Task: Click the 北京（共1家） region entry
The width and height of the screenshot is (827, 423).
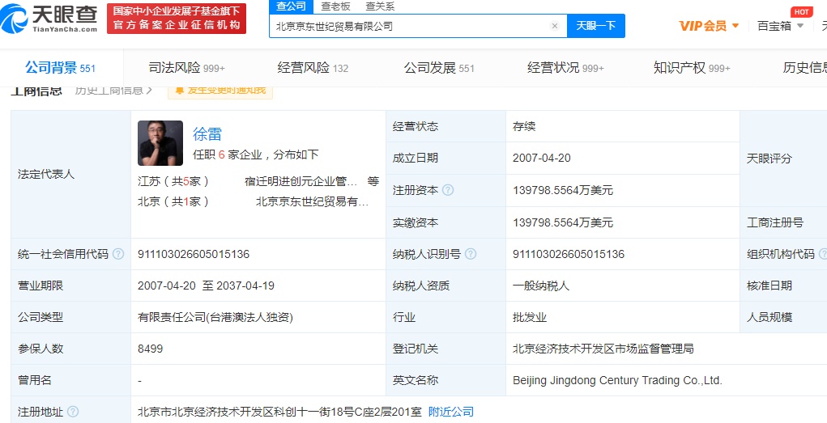Action: click(x=173, y=201)
